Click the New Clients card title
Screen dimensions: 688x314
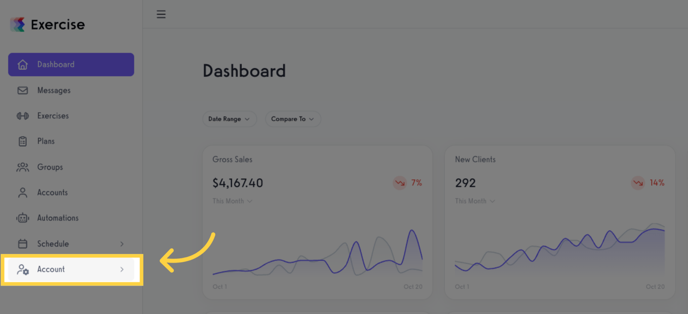[475, 159]
